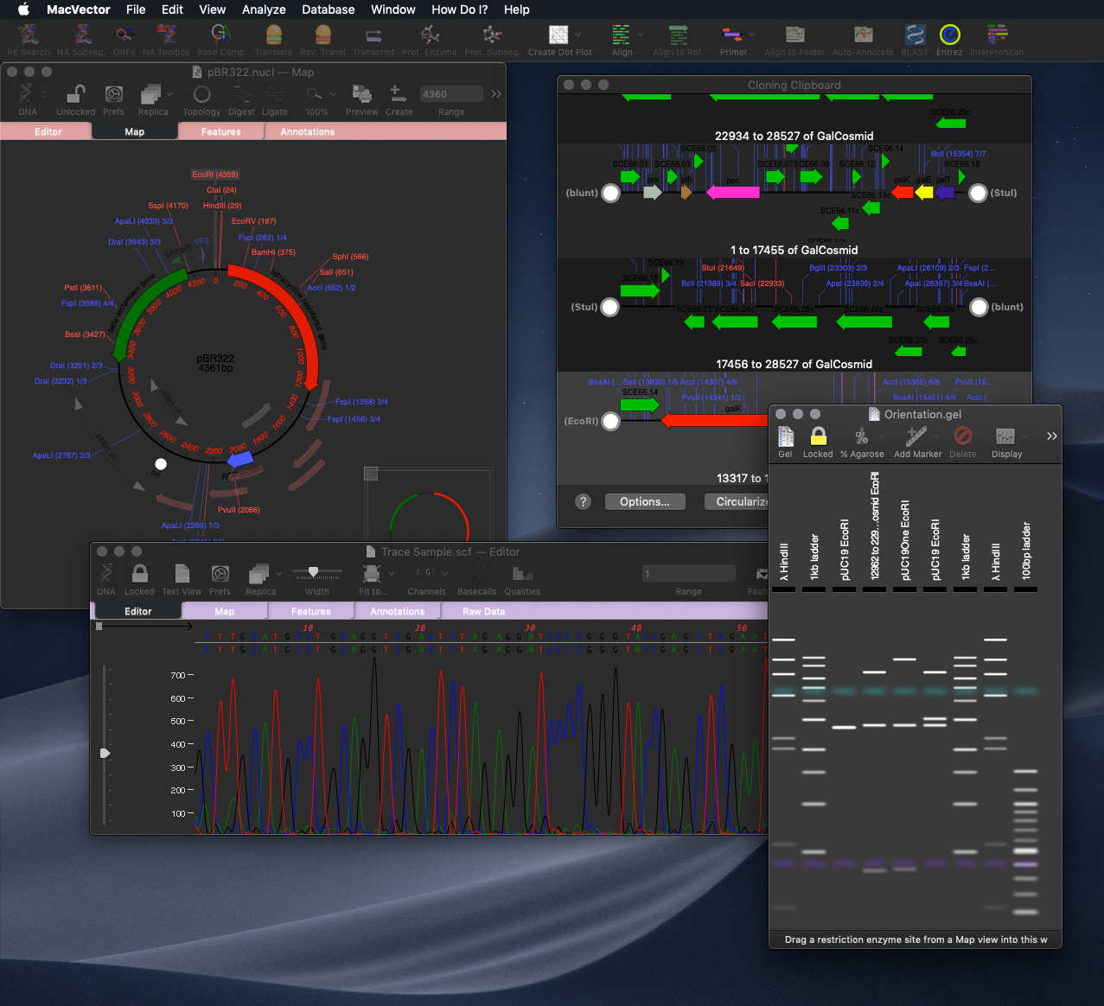Open the How Do I? menu
Screen dimensions: 1104x1006
[x=460, y=10]
